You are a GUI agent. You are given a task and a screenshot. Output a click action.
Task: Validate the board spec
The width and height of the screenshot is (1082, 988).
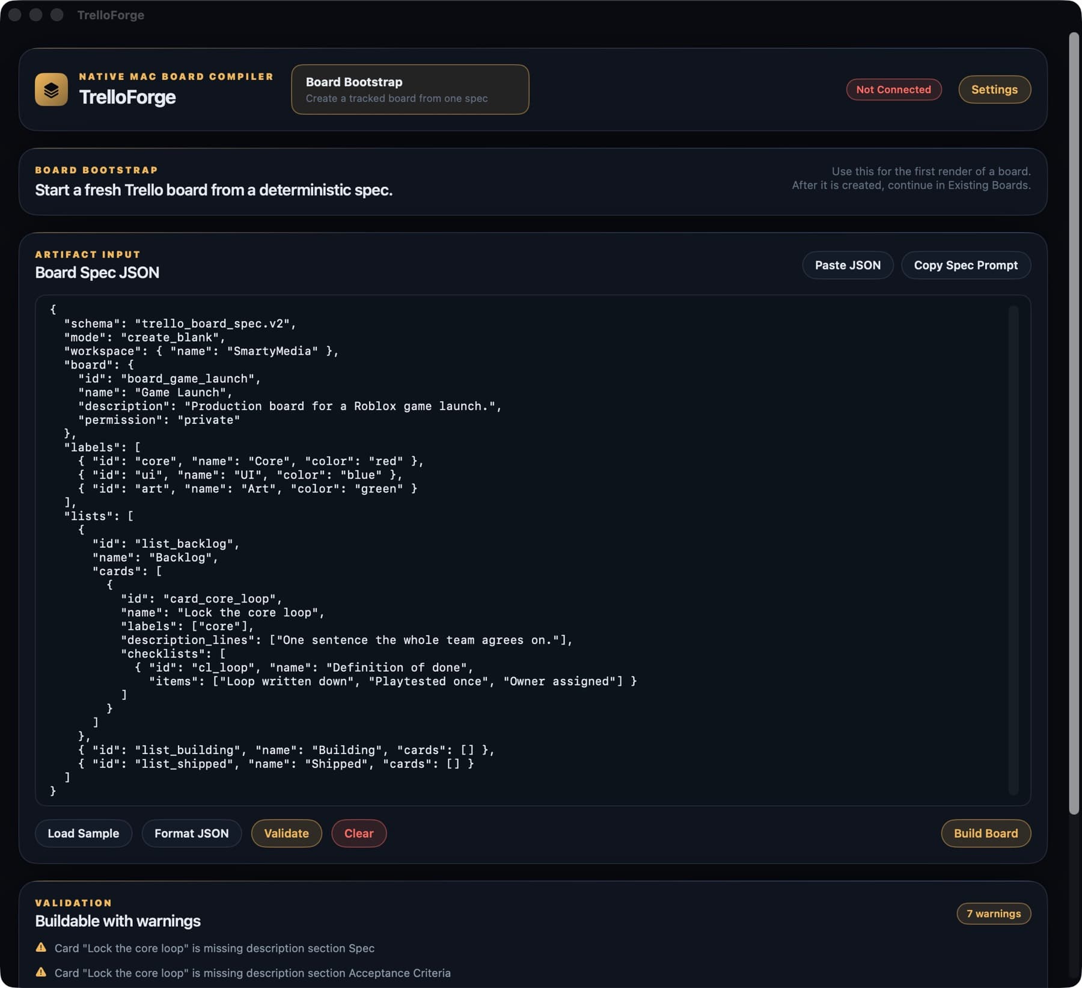pos(286,833)
